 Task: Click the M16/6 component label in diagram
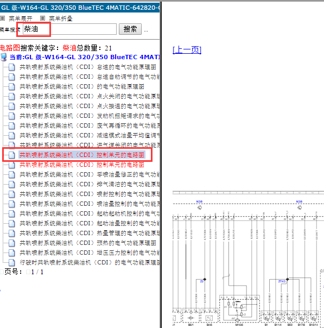239,325
